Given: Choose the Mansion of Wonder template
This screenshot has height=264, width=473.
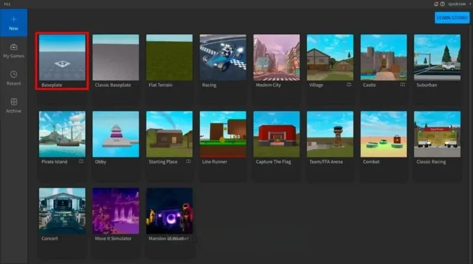Looking at the screenshot, I should point(169,211).
